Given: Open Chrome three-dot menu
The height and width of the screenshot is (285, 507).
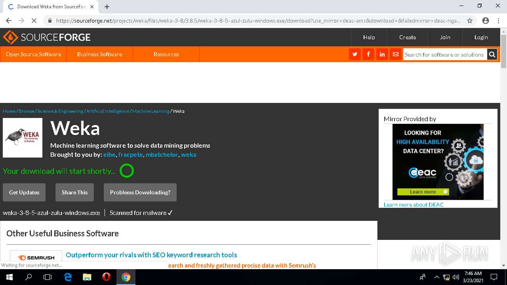Looking at the screenshot, I should coord(498,21).
